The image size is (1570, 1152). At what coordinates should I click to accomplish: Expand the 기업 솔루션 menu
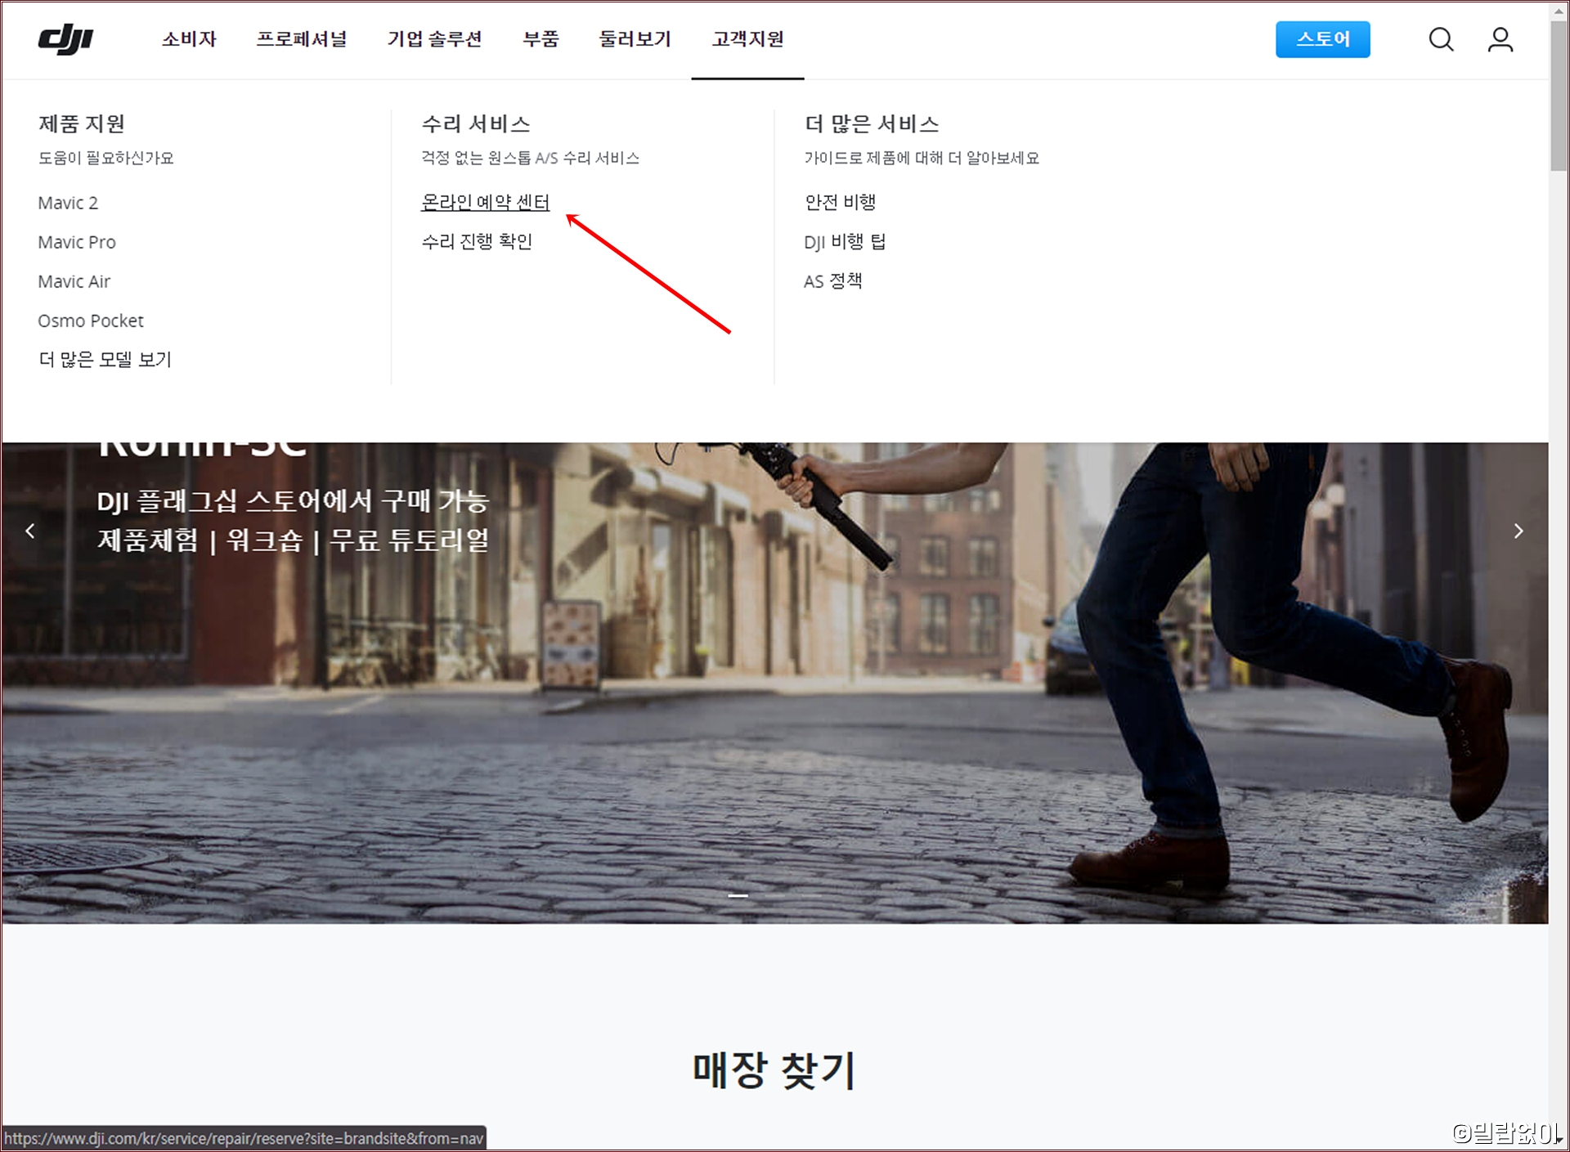pos(434,39)
